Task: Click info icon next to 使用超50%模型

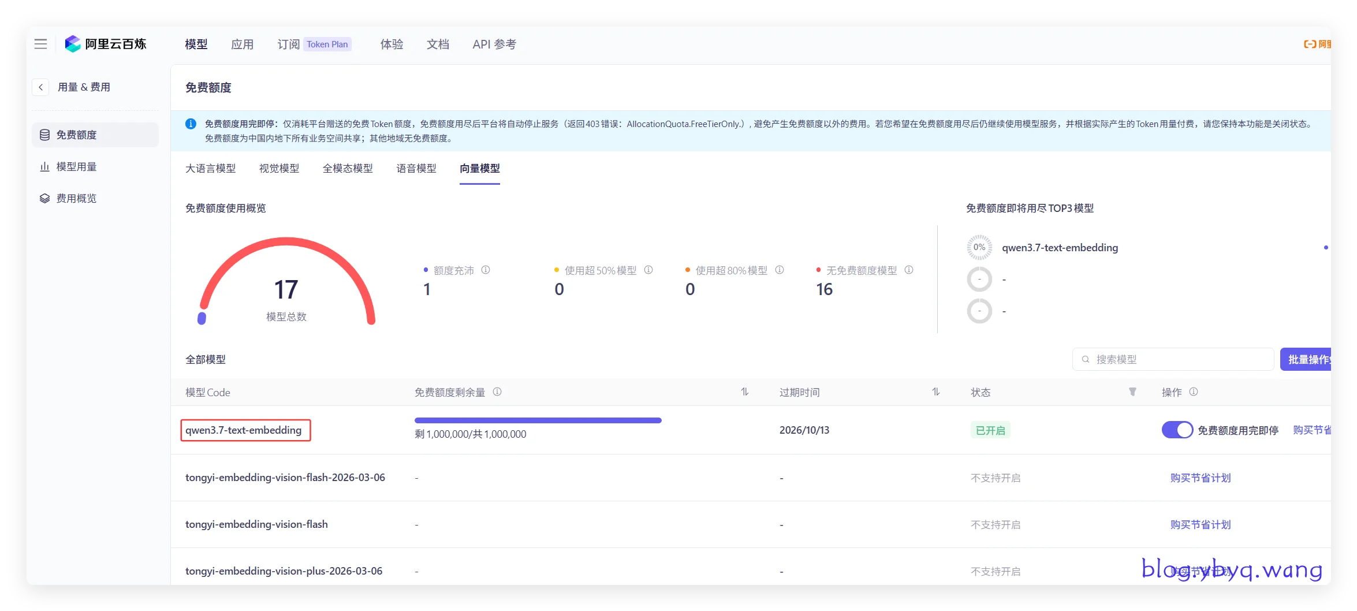Action: 648,270
